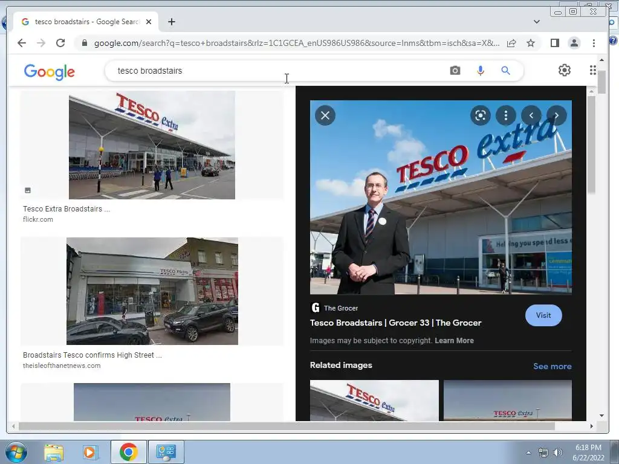Click the vertical page scrollbar thumb
Viewport: 619px width, 464px height.
tap(601, 82)
